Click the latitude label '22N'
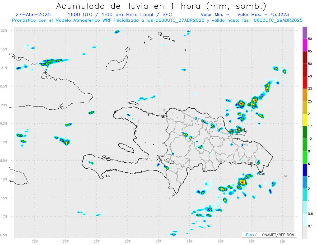317x245 pixels. (4, 31)
